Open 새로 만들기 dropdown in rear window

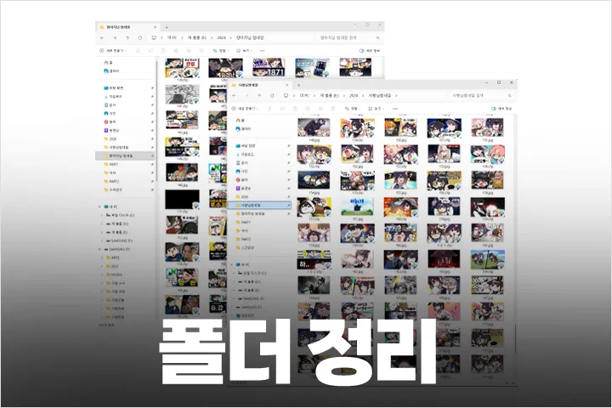click(x=113, y=51)
